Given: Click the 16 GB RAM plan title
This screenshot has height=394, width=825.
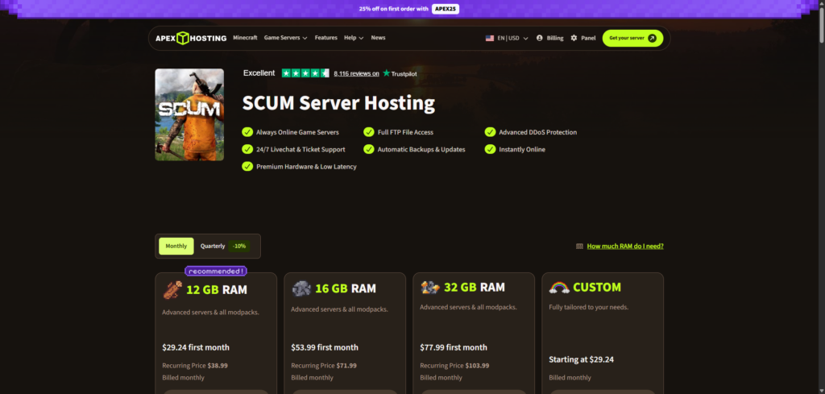Looking at the screenshot, I should point(346,288).
